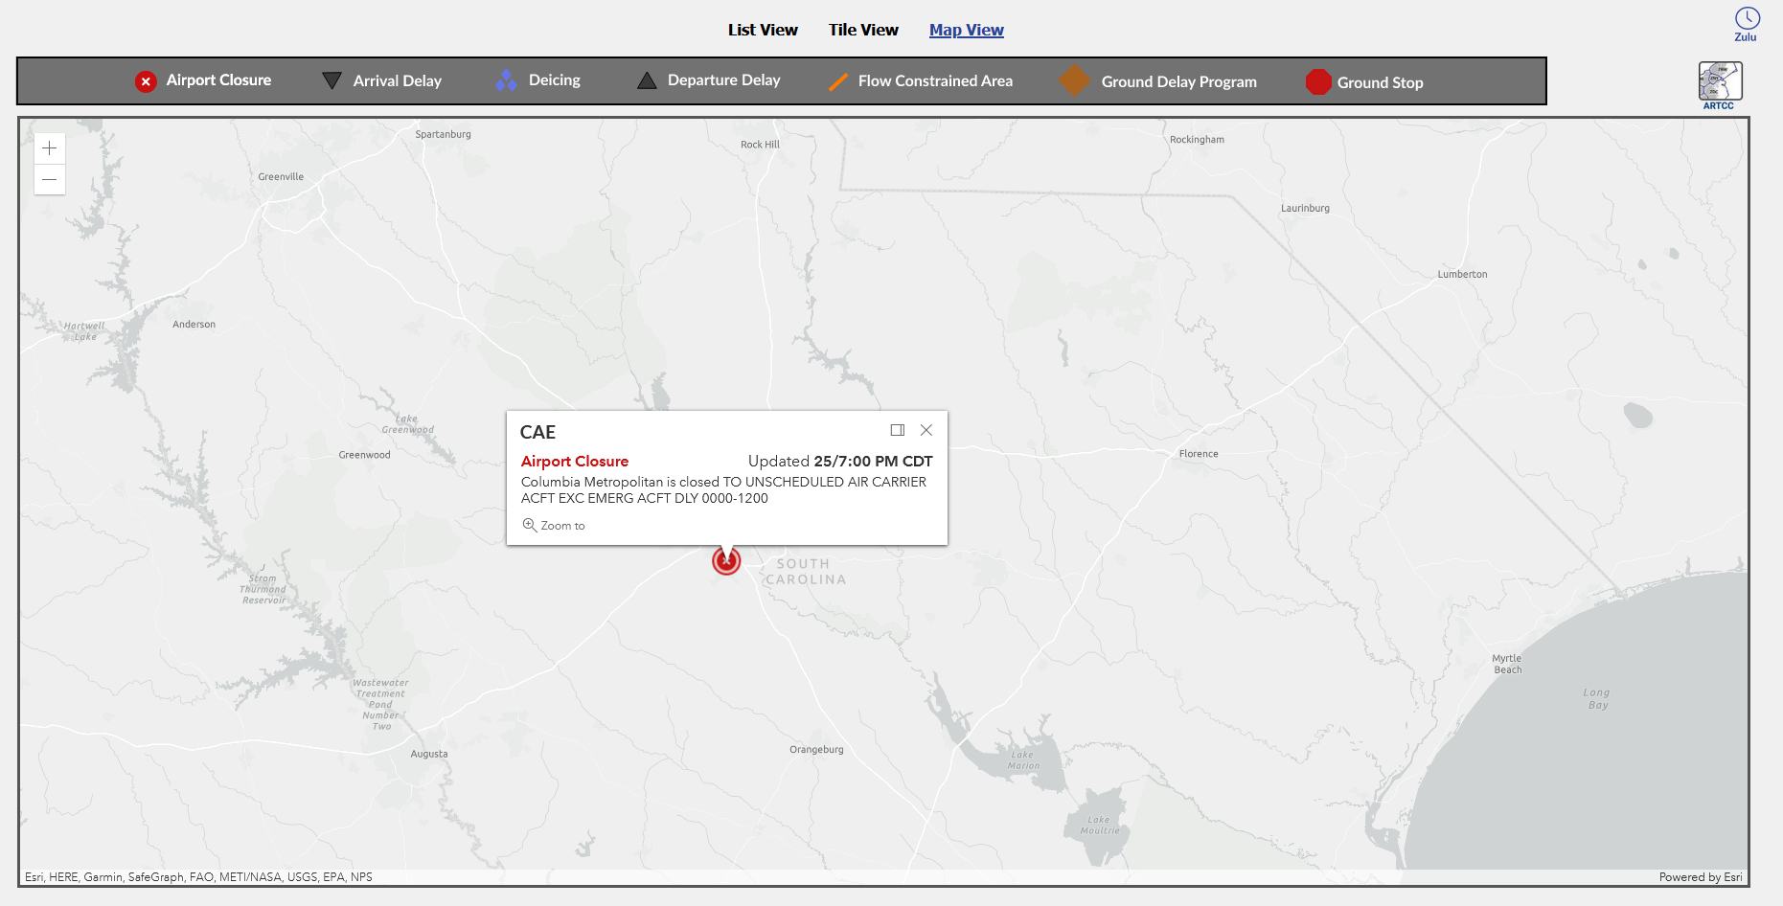Image resolution: width=1783 pixels, height=906 pixels.
Task: Click the Hartwell Lake map label
Action: click(84, 331)
